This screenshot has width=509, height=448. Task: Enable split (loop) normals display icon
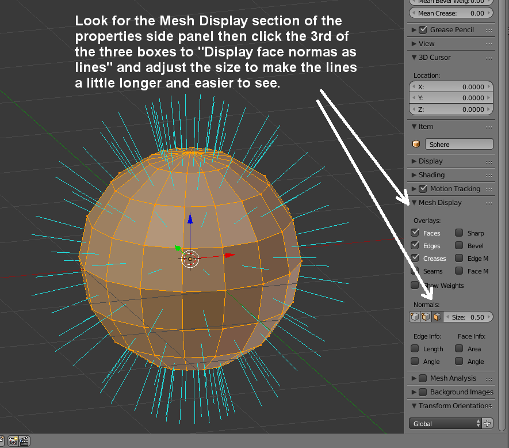pos(426,317)
